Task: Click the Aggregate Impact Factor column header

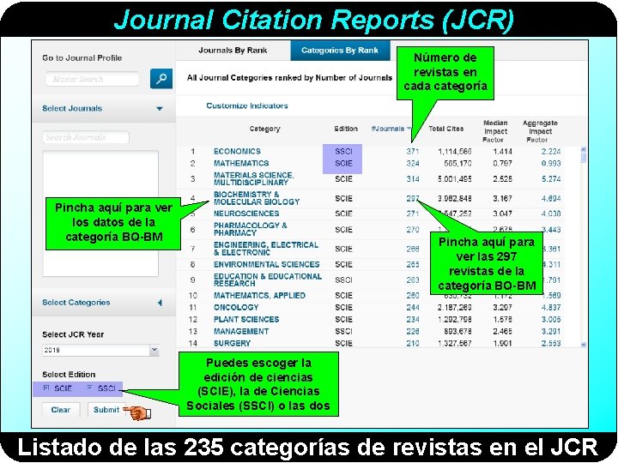Action: 540,131
